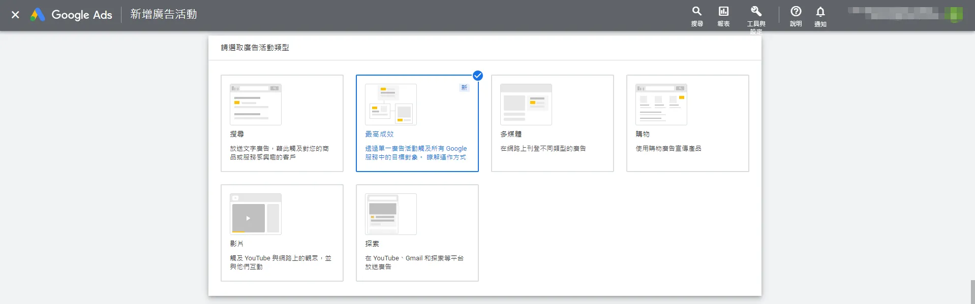The height and width of the screenshot is (304, 975).
Task: Click the 最高成效 campaign title text
Action: click(379, 134)
